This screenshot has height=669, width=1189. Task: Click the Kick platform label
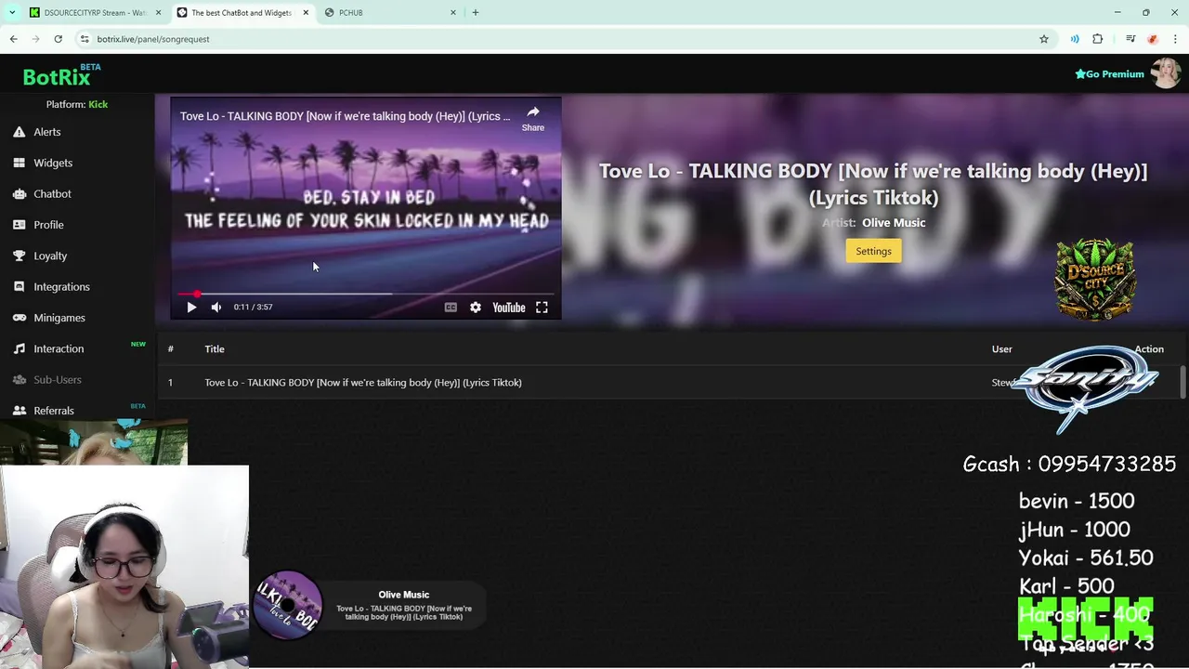click(98, 104)
